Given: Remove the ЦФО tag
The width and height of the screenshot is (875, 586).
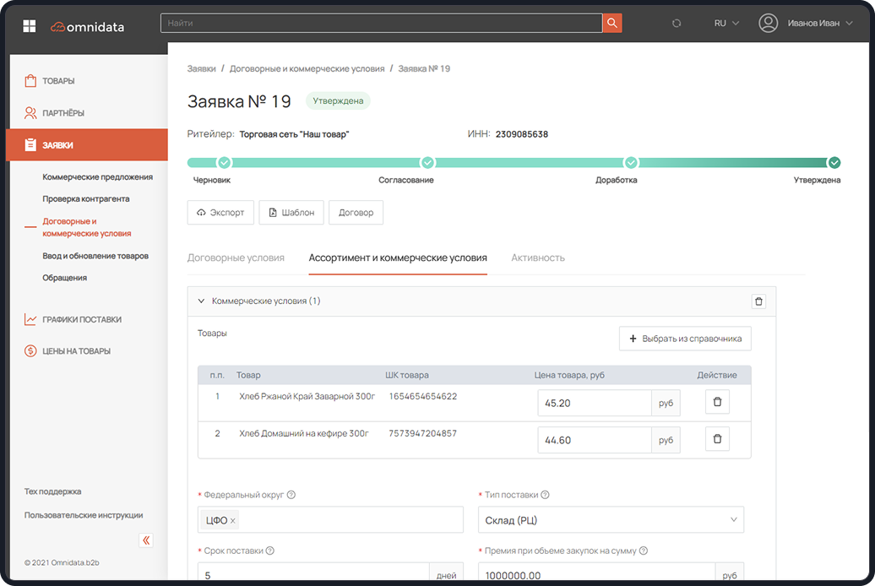Looking at the screenshot, I should tap(233, 521).
